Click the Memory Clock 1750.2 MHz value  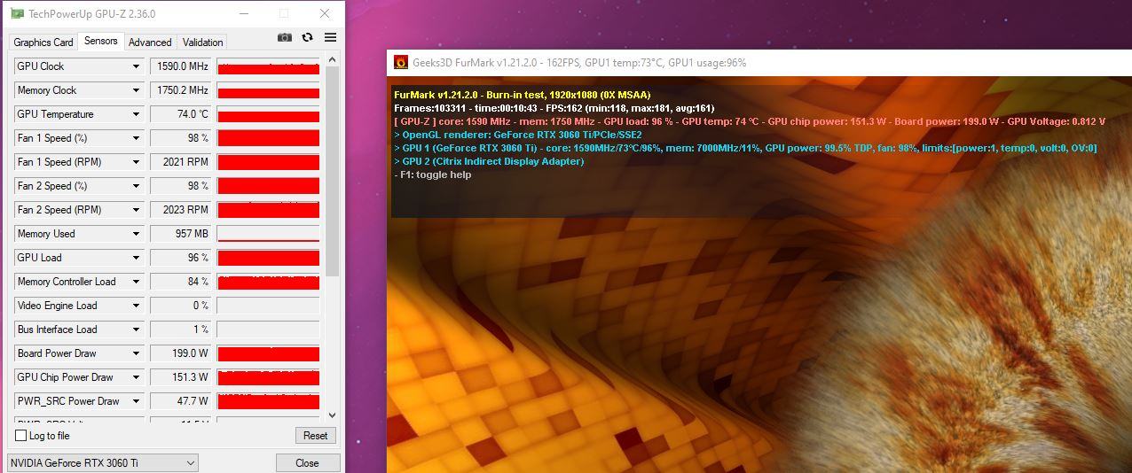[x=181, y=90]
